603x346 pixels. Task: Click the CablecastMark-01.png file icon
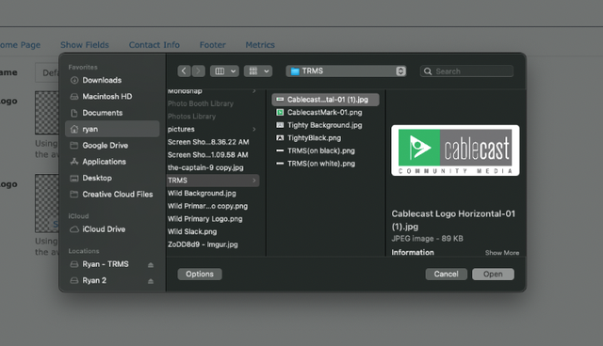[x=280, y=113]
